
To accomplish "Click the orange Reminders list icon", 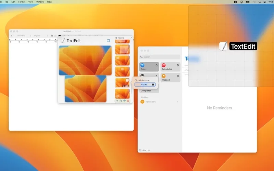I will pos(142,102).
